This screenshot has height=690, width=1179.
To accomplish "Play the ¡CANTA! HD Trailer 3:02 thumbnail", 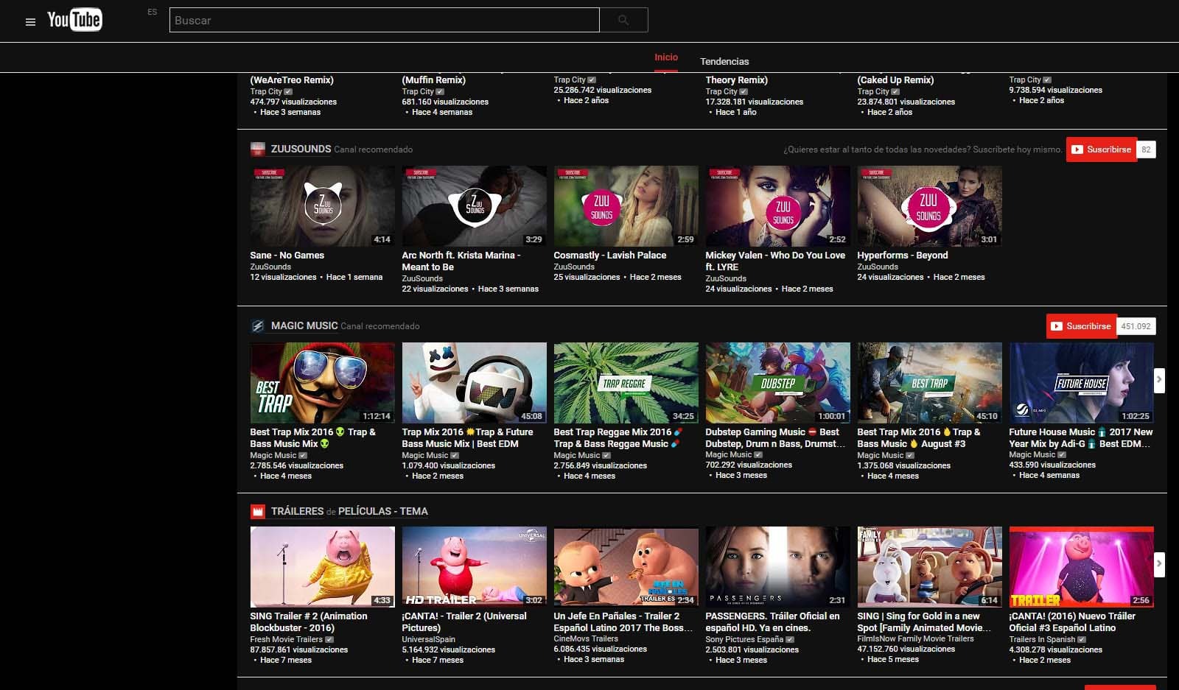I will click(x=474, y=567).
